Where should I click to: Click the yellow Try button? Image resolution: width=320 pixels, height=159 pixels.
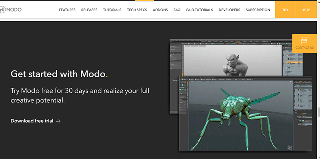click(285, 10)
